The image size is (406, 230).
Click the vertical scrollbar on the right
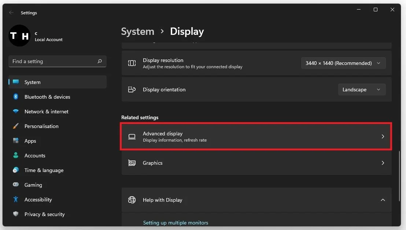coord(399,176)
